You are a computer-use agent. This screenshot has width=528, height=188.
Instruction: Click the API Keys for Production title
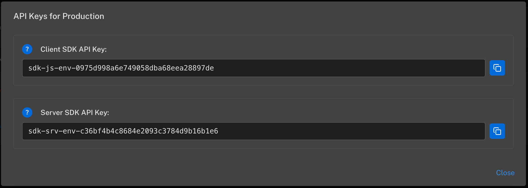point(59,16)
